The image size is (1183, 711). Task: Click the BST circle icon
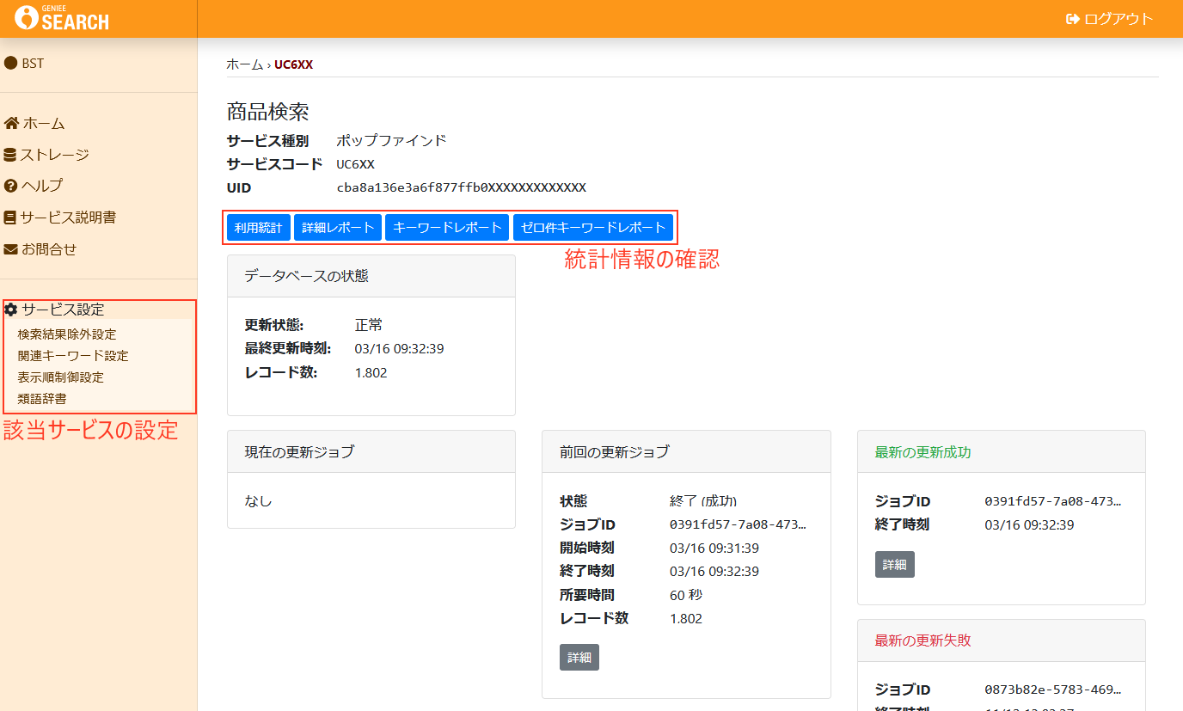(11, 63)
